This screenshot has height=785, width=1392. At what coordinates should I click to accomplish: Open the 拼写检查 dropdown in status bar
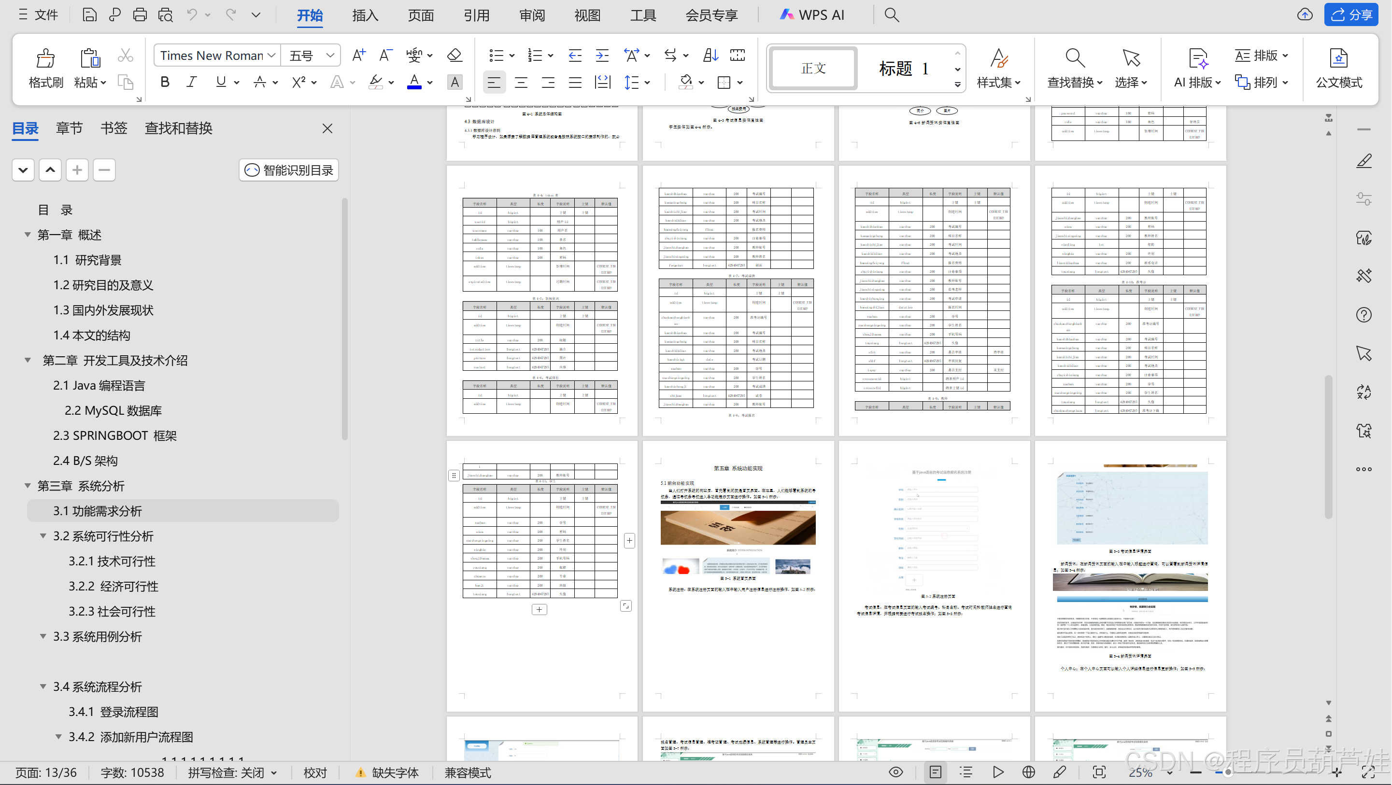tap(274, 772)
